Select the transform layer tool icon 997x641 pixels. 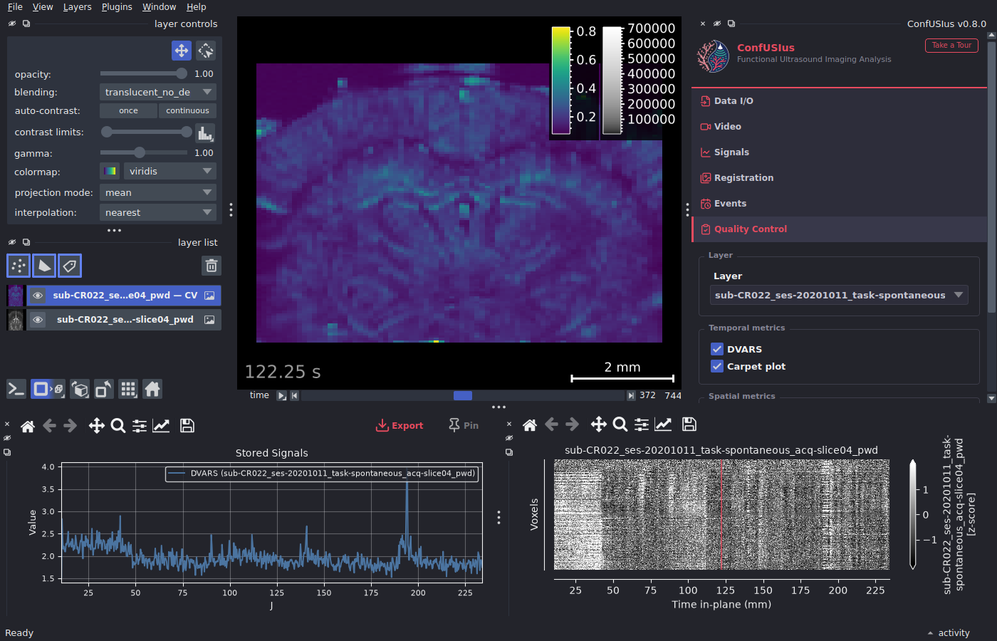[x=206, y=51]
